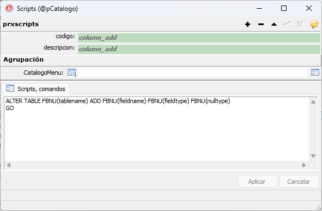
Task: Close the Scripts window
Action: point(309,8)
